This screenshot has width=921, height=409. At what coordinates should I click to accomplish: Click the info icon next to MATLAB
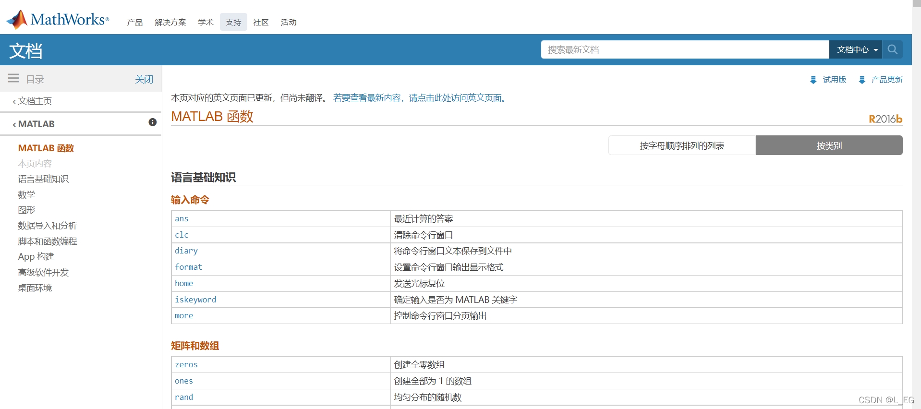pyautogui.click(x=153, y=122)
